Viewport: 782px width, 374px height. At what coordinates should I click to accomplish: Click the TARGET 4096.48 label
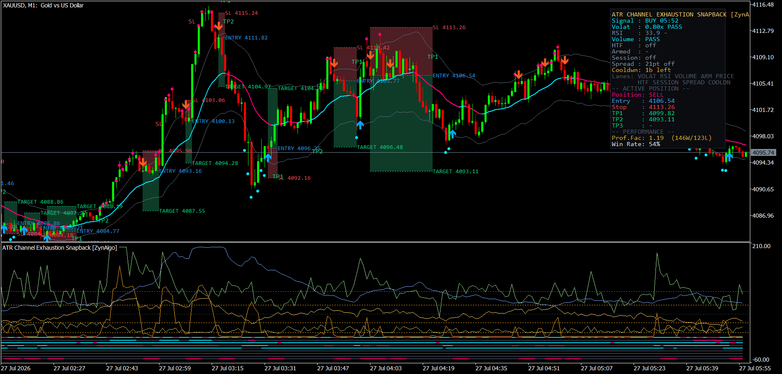380,147
